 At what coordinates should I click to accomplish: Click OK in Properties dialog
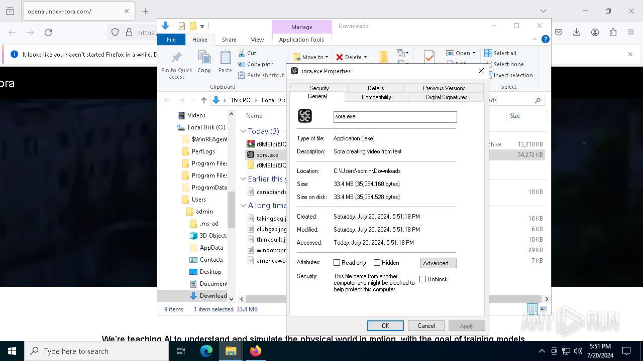(x=385, y=326)
